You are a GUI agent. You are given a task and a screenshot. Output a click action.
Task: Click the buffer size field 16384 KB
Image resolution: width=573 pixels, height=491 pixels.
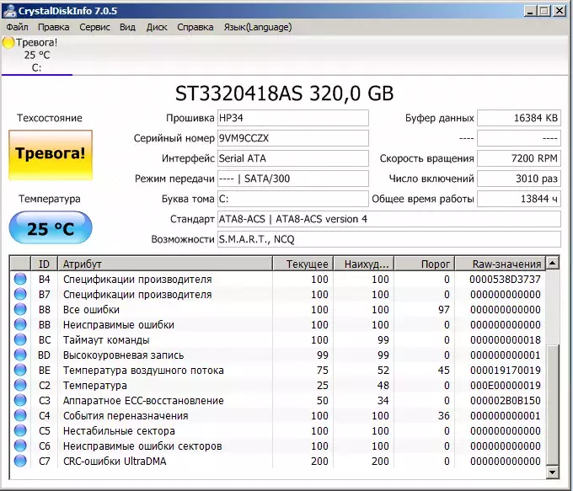click(519, 118)
